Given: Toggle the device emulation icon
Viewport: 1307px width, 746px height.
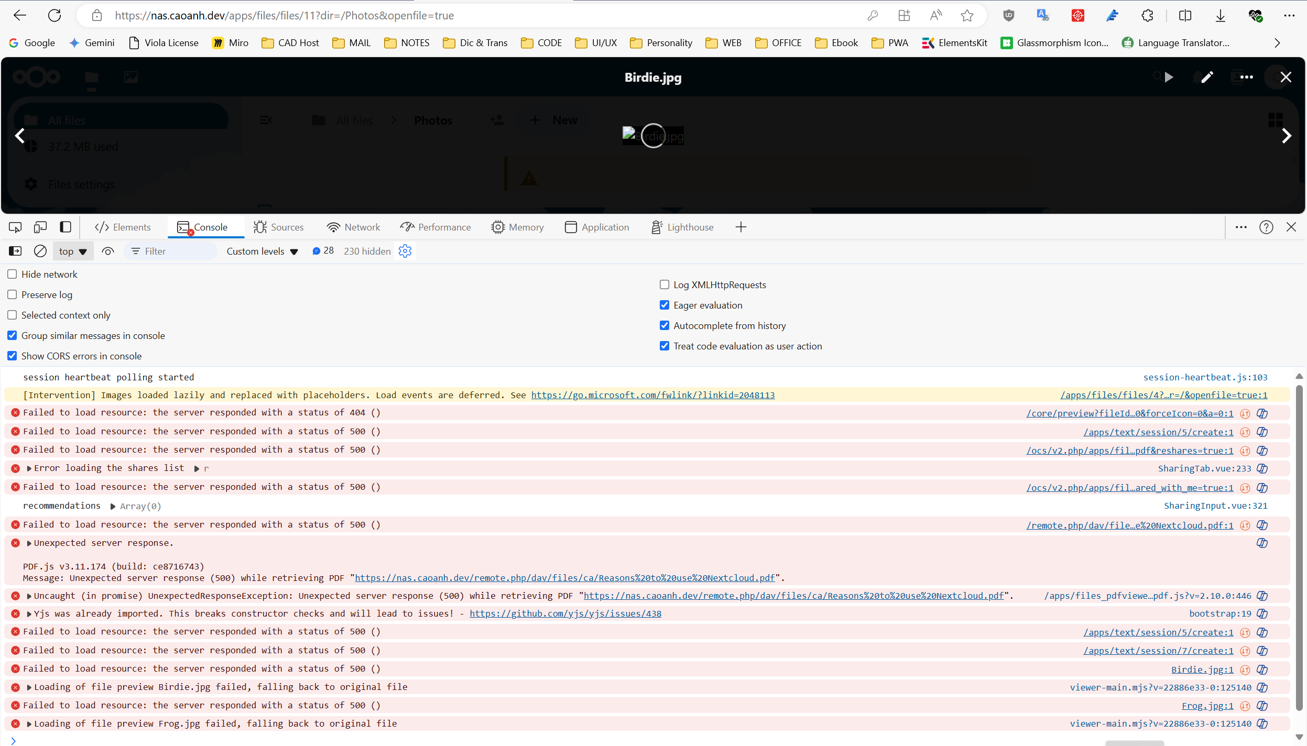Looking at the screenshot, I should point(40,227).
